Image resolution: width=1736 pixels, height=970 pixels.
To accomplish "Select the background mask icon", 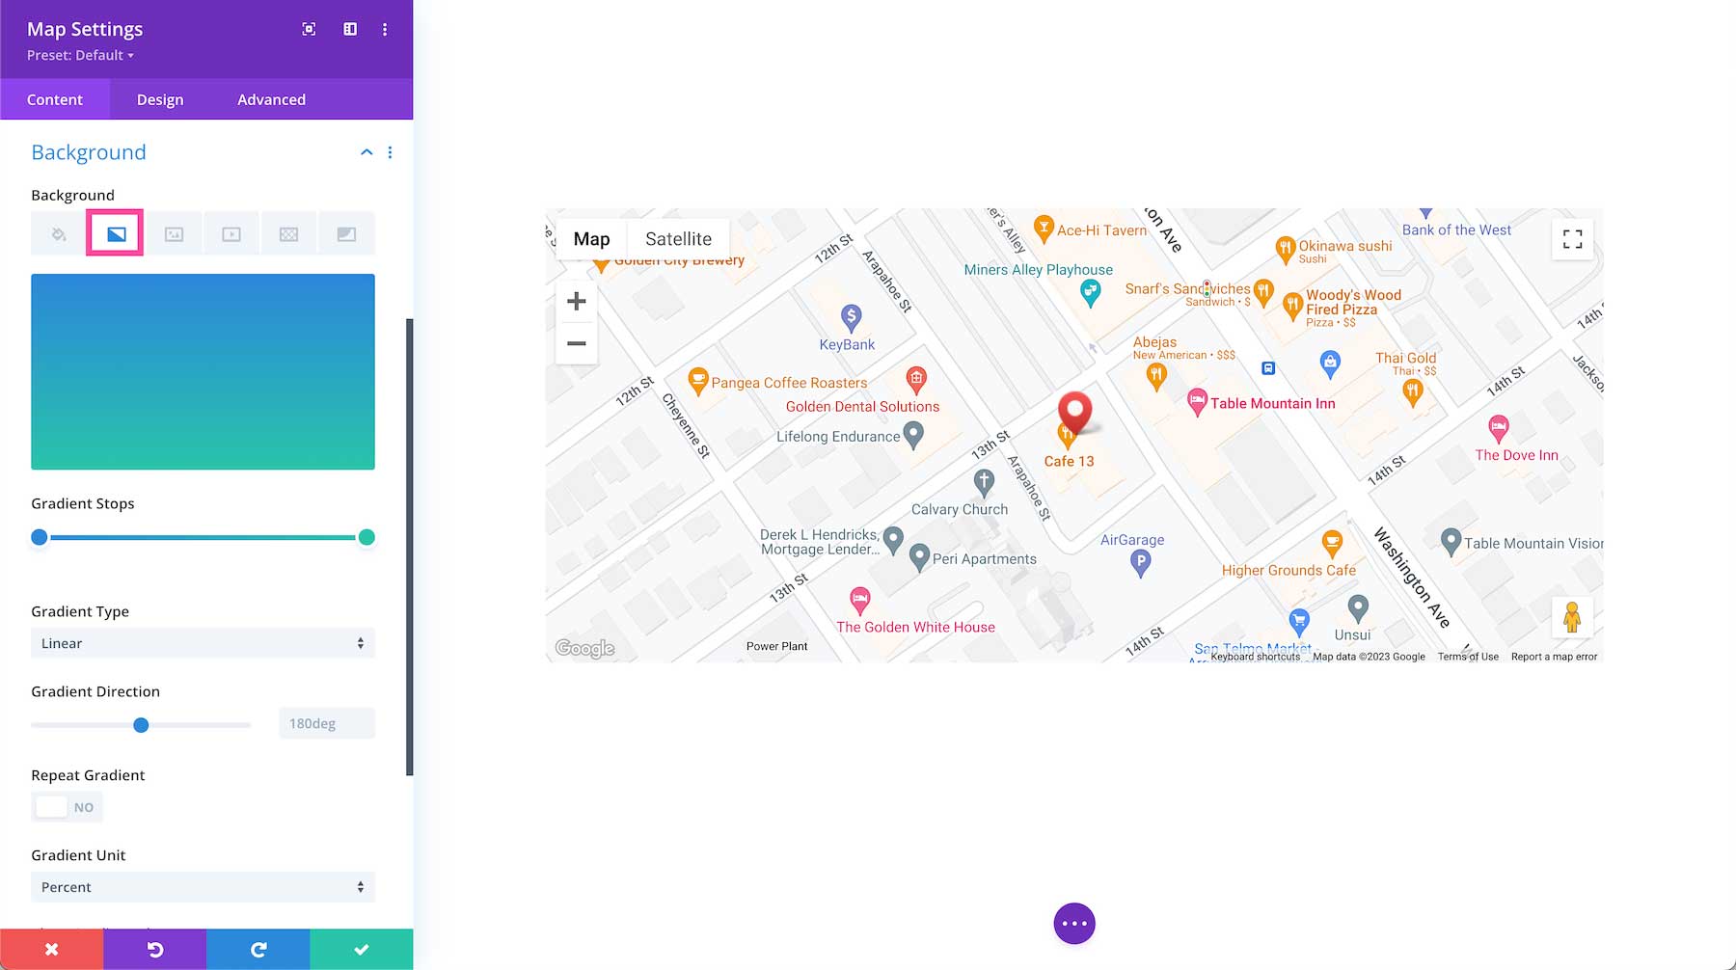I will tap(346, 234).
